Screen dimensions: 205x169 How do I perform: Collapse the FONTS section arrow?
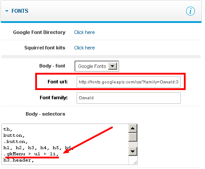coord(7,11)
